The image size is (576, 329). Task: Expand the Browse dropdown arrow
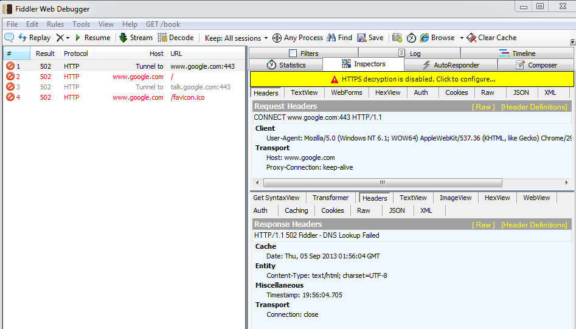462,38
